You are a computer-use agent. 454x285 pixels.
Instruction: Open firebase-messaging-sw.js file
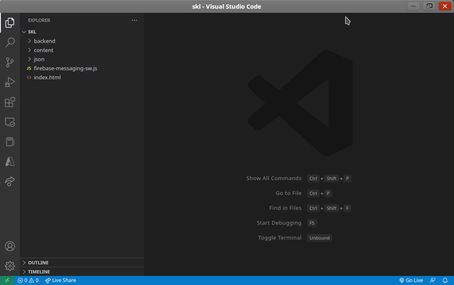pos(82,68)
